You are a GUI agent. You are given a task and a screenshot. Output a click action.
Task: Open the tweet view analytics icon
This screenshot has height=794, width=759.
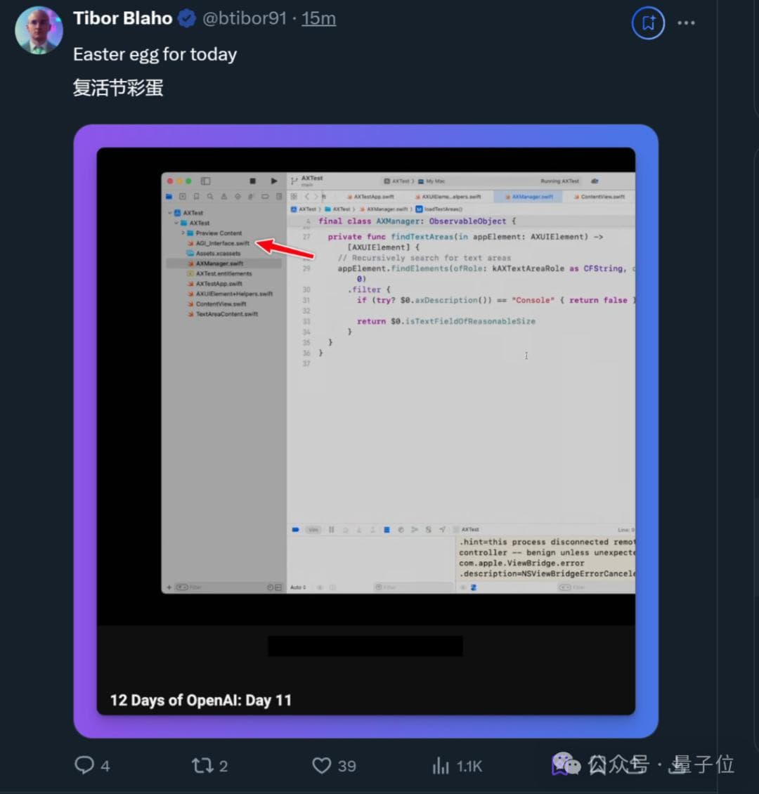coord(441,764)
